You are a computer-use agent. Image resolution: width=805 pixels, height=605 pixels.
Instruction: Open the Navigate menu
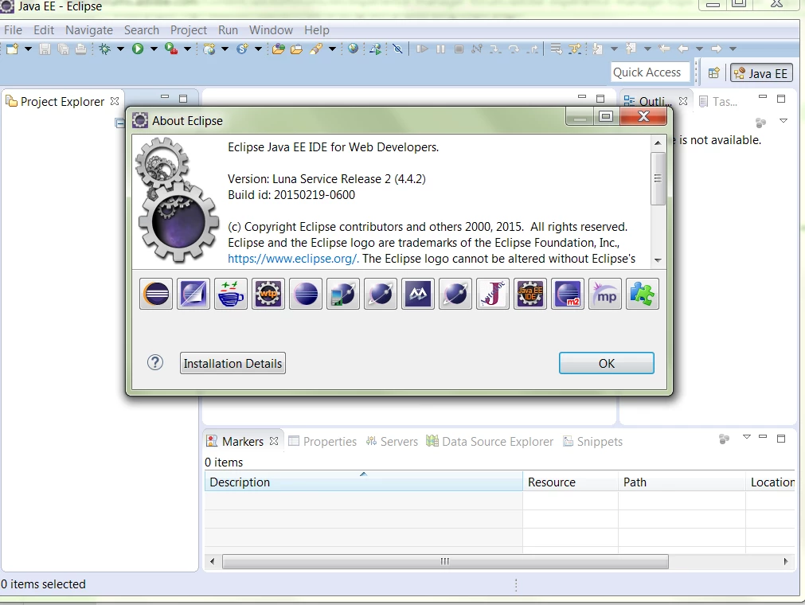89,29
